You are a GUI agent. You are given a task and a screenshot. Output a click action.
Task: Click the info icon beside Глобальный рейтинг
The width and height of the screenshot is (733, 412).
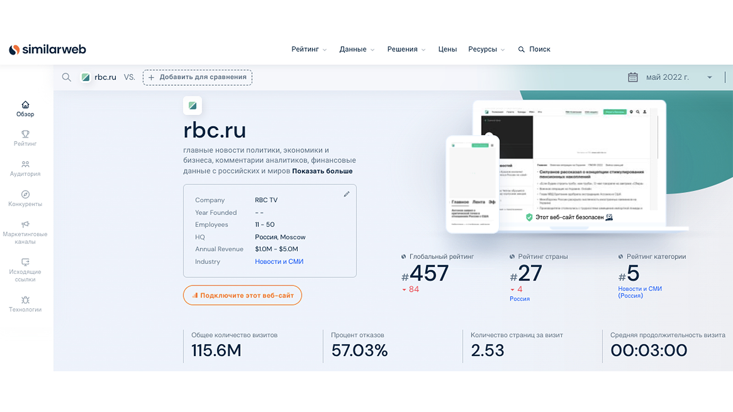[x=404, y=257]
